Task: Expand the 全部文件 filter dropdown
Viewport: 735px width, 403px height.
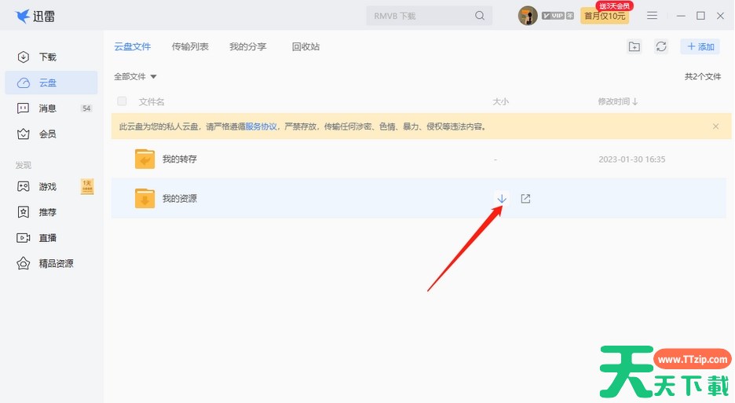Action: pos(136,77)
